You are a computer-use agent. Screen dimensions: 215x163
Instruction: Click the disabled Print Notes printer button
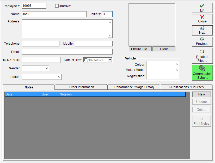[x=201, y=120]
